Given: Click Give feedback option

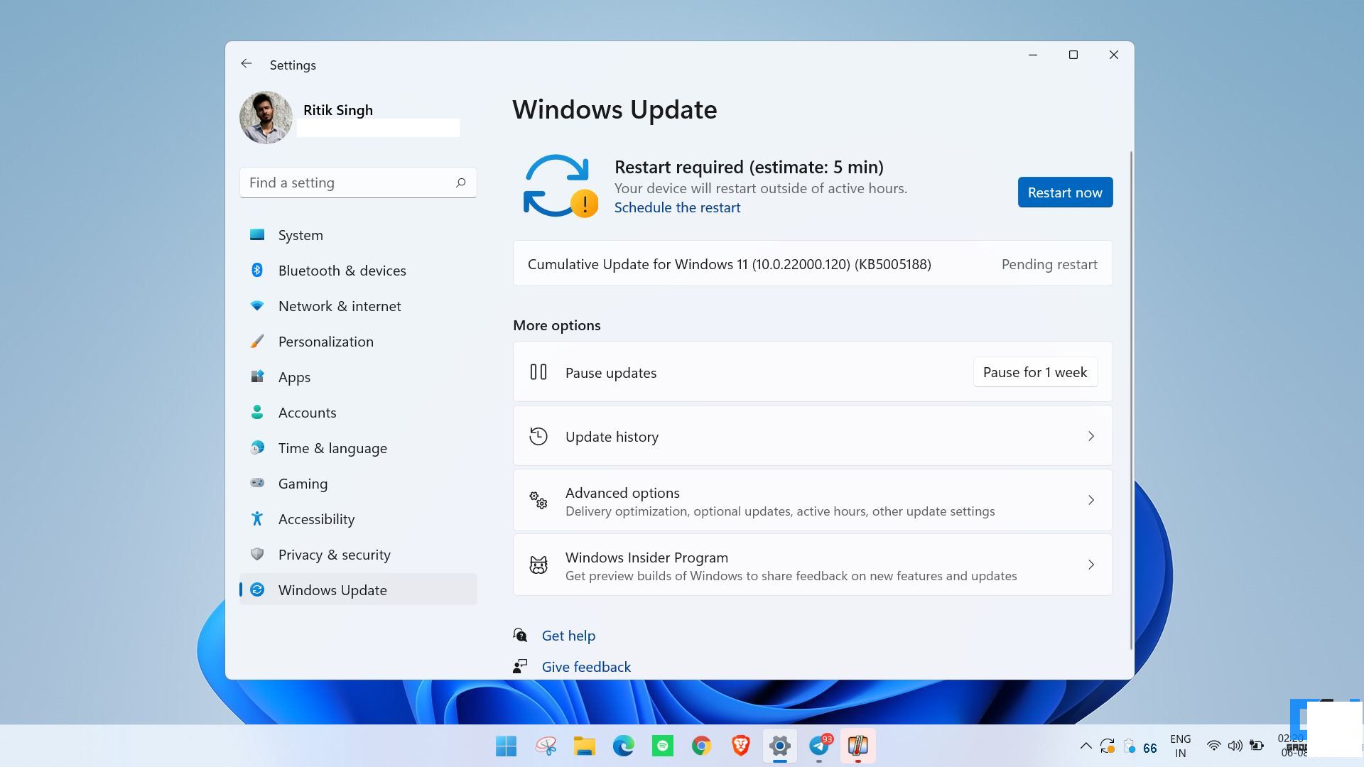Looking at the screenshot, I should coord(586,667).
